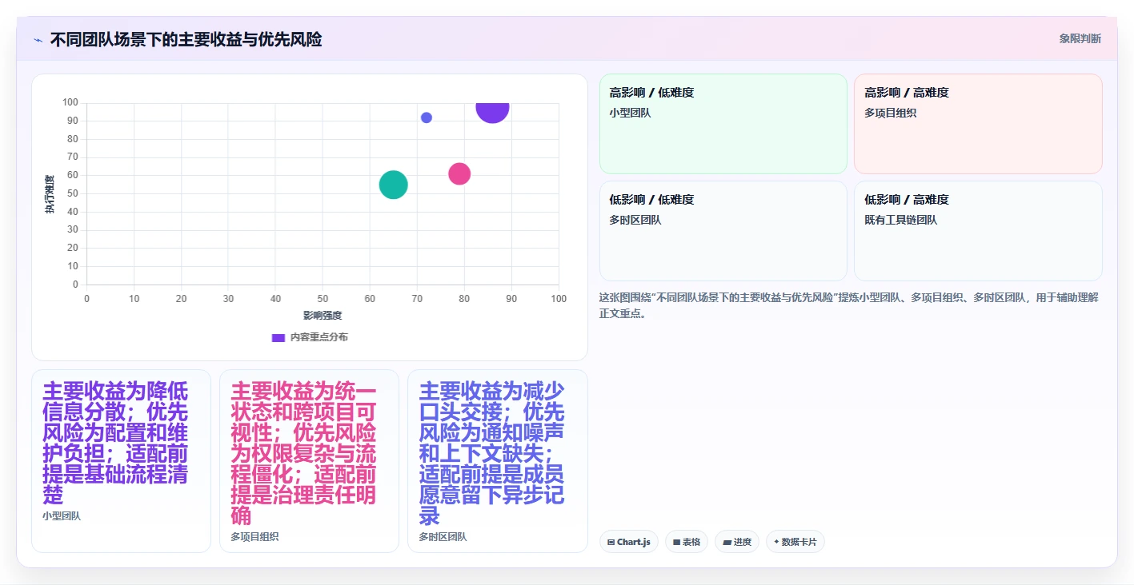Click the lightning icon beside the title
Viewport: 1134px width, 585px height.
(x=38, y=40)
